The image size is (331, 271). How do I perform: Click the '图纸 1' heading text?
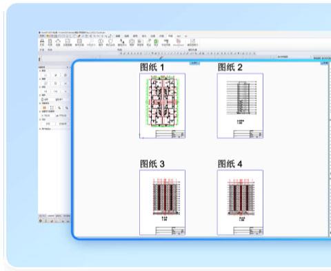click(152, 67)
